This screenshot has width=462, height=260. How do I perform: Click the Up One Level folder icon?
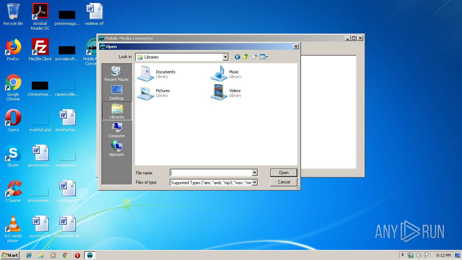point(246,57)
